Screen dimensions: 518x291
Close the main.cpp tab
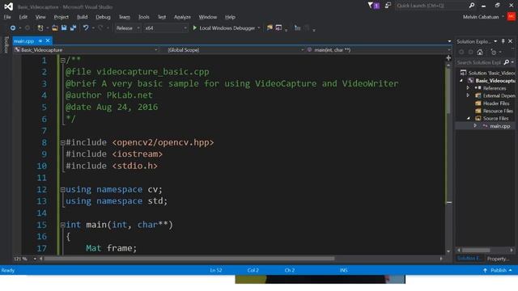(x=48, y=40)
